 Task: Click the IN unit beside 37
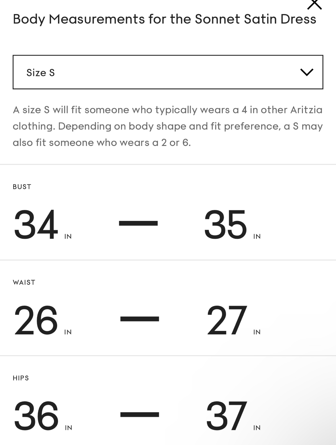click(x=257, y=428)
